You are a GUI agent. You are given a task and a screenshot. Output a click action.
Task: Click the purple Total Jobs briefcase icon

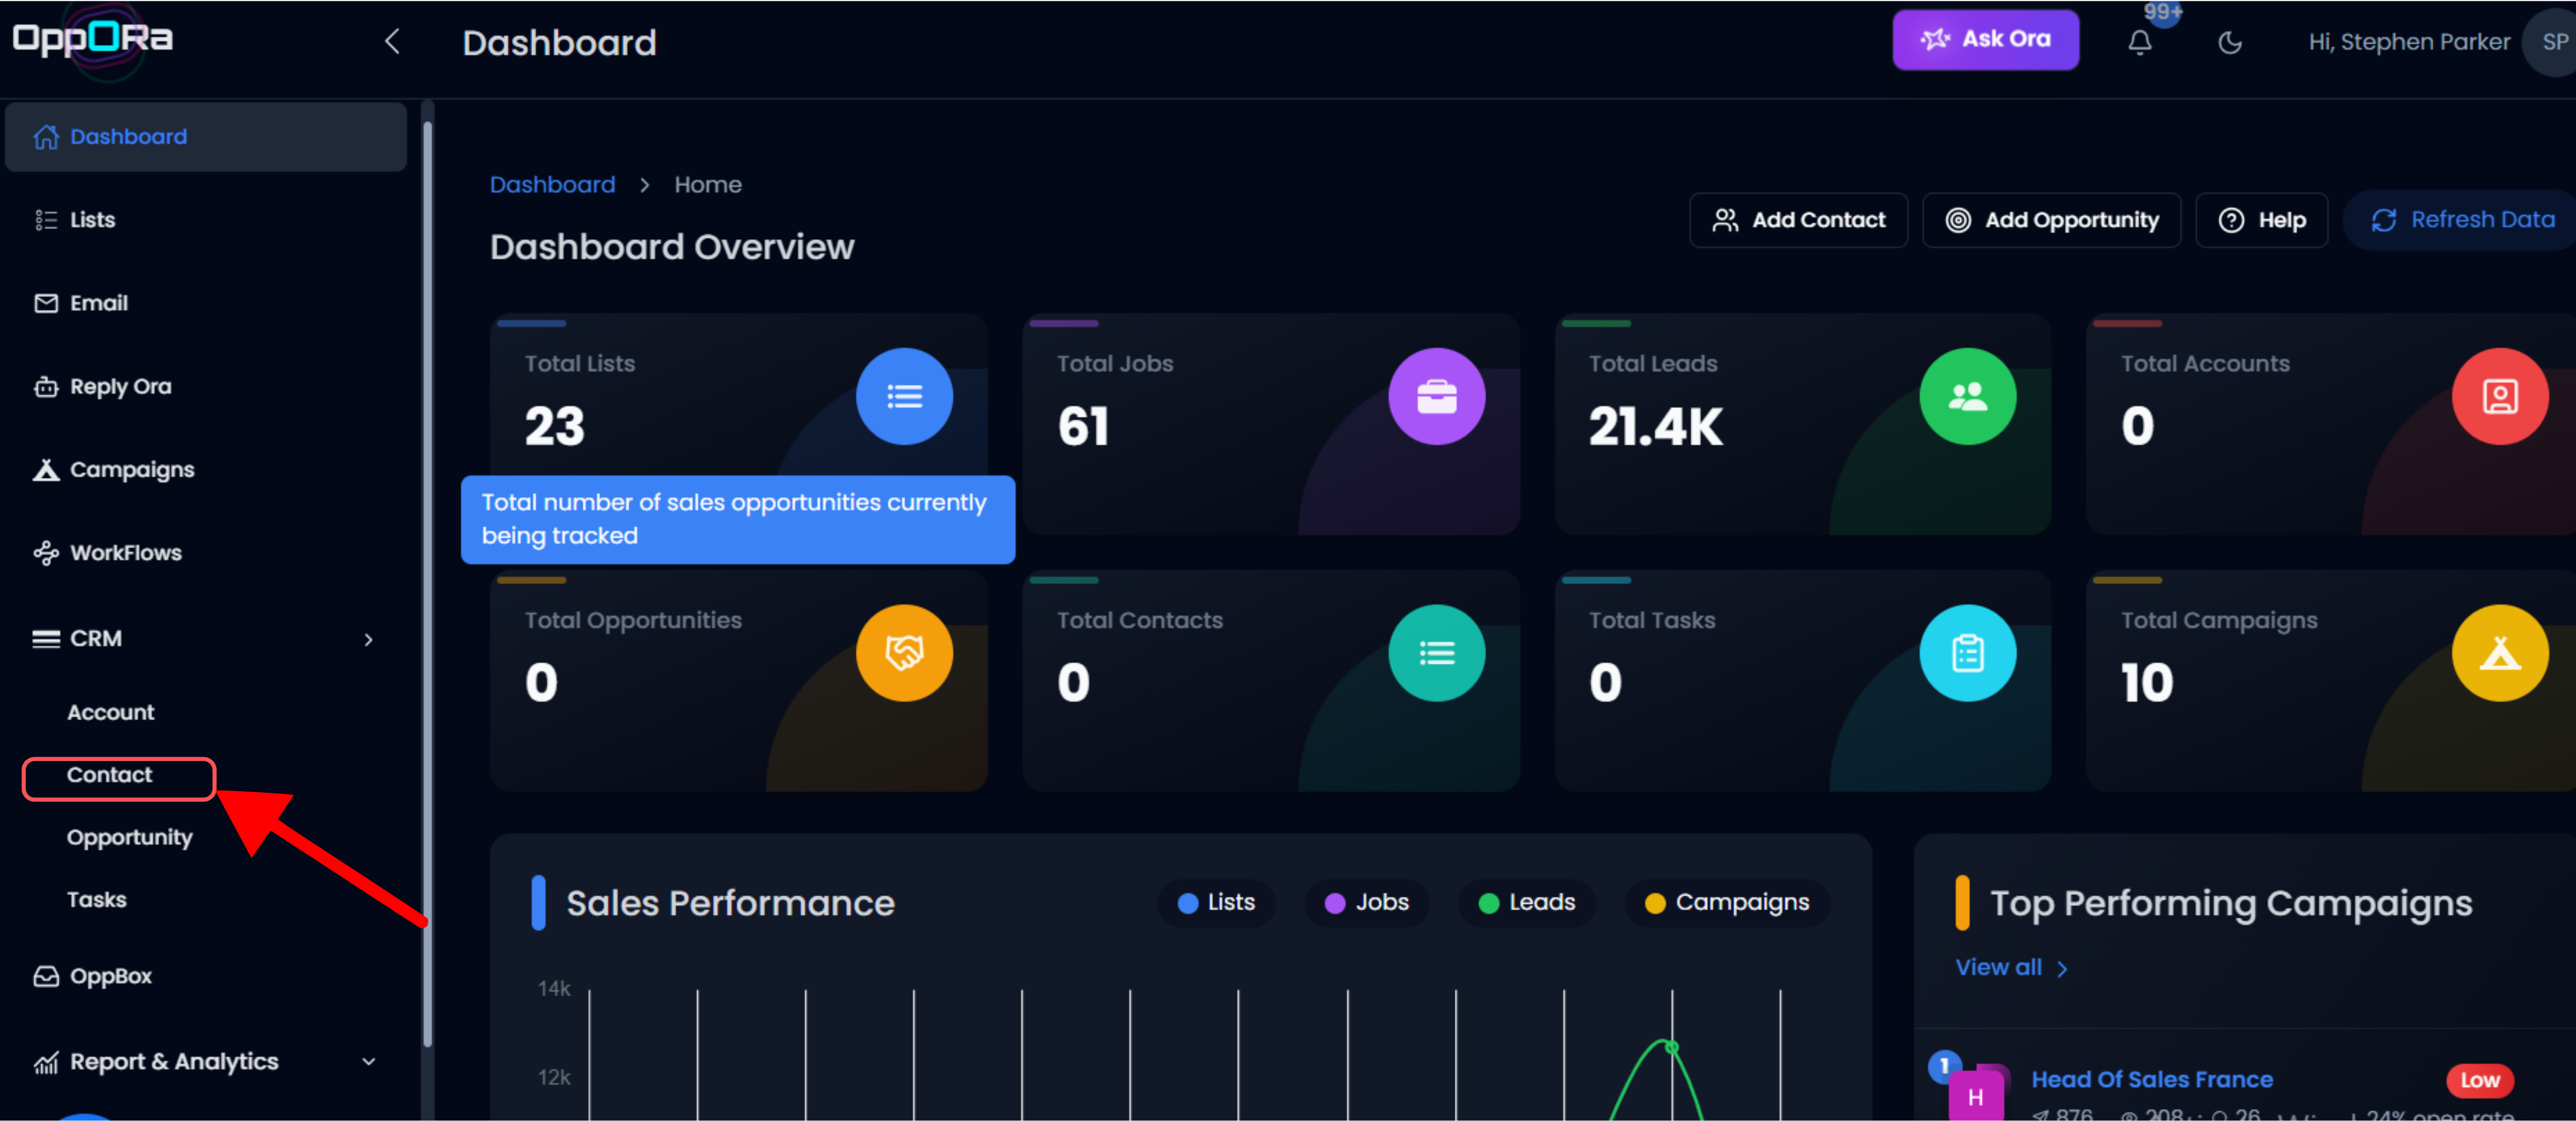coord(1436,397)
